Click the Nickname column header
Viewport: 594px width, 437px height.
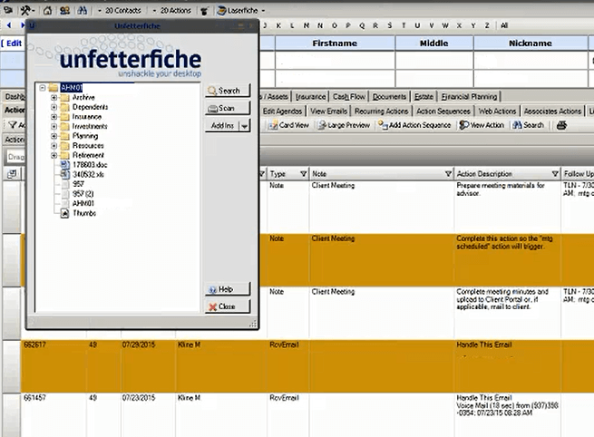click(530, 44)
